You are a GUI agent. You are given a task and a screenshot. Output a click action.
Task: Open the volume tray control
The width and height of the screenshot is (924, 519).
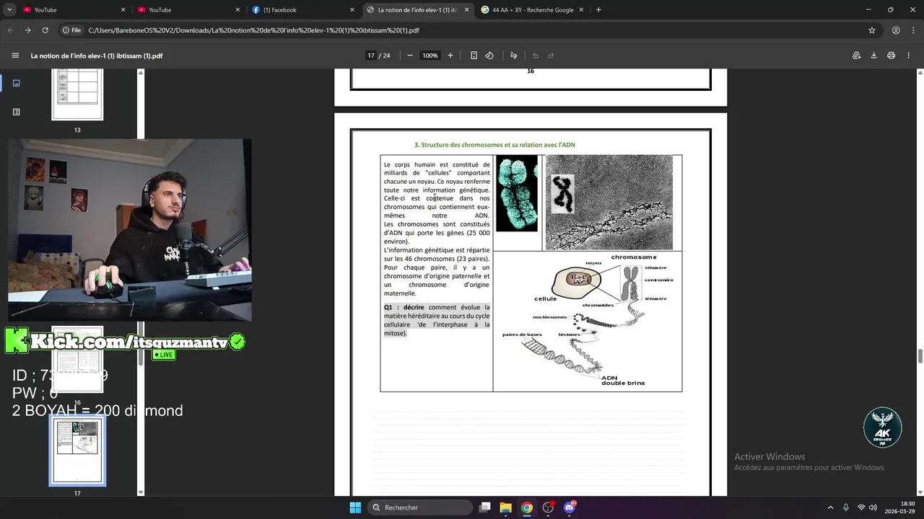pyautogui.click(x=873, y=507)
